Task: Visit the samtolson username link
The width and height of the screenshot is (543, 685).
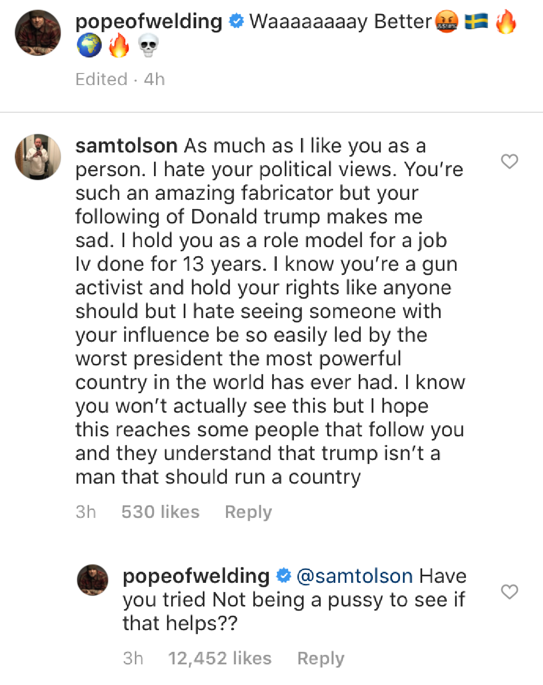Action: pos(126,146)
